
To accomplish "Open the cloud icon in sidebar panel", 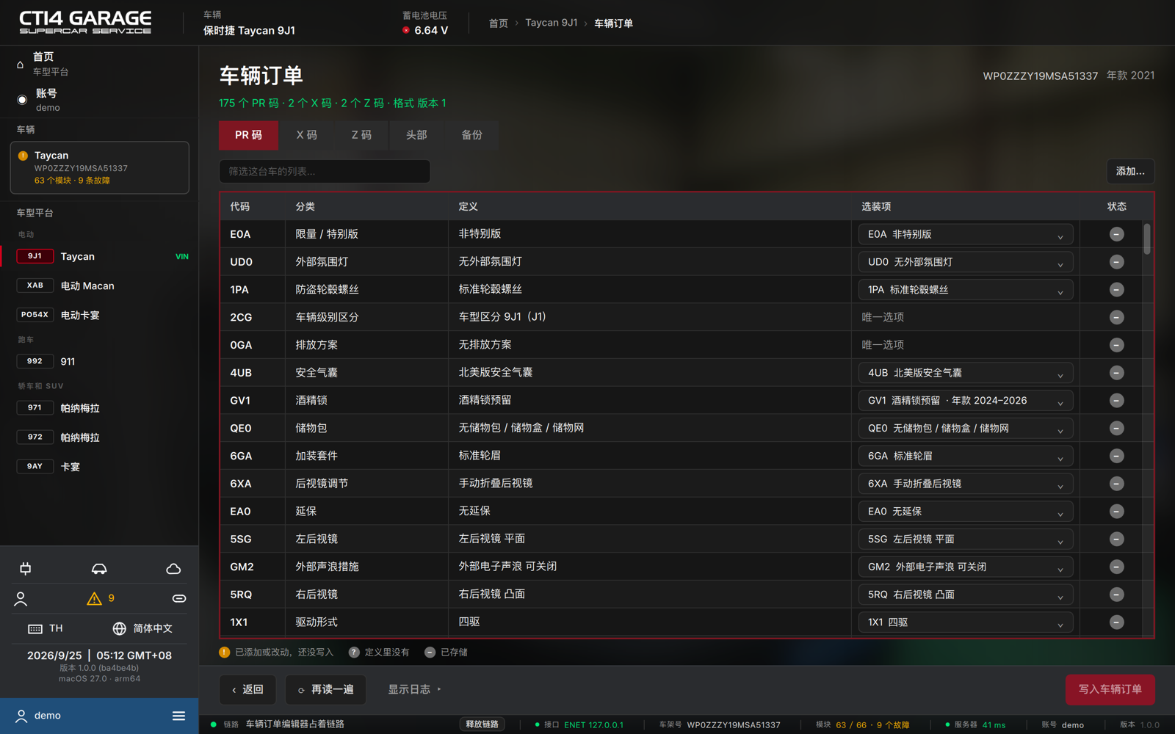I will tap(173, 569).
